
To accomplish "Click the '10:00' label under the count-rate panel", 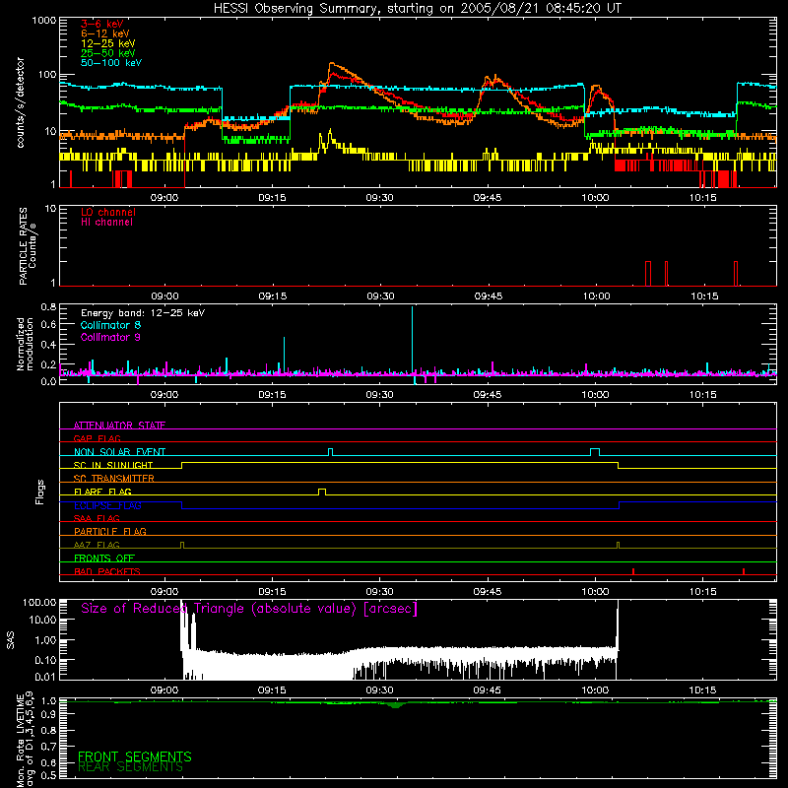I will (595, 198).
